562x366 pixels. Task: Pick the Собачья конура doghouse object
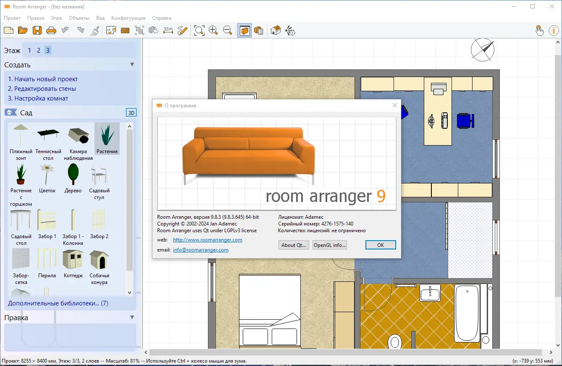coord(99,267)
